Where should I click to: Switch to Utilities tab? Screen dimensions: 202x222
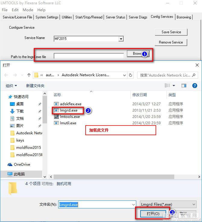[x=67, y=17]
